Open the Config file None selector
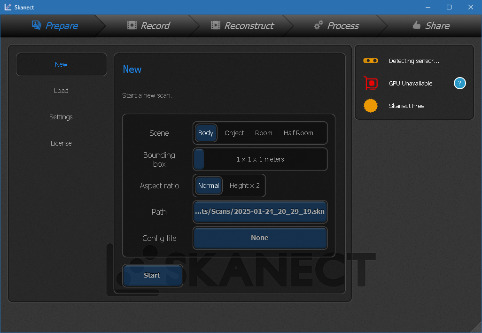The image size is (482, 333). (x=260, y=238)
